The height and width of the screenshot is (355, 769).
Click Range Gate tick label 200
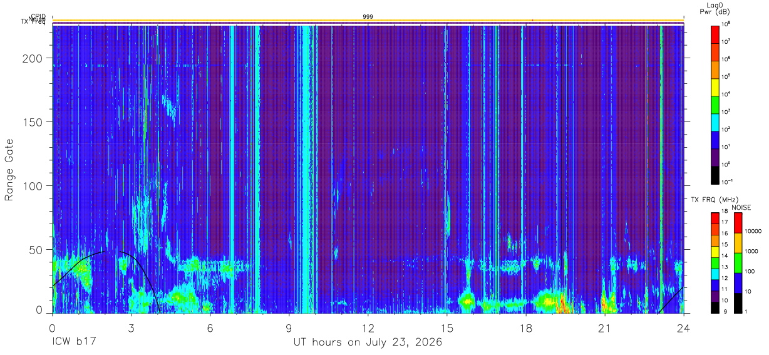(33, 58)
